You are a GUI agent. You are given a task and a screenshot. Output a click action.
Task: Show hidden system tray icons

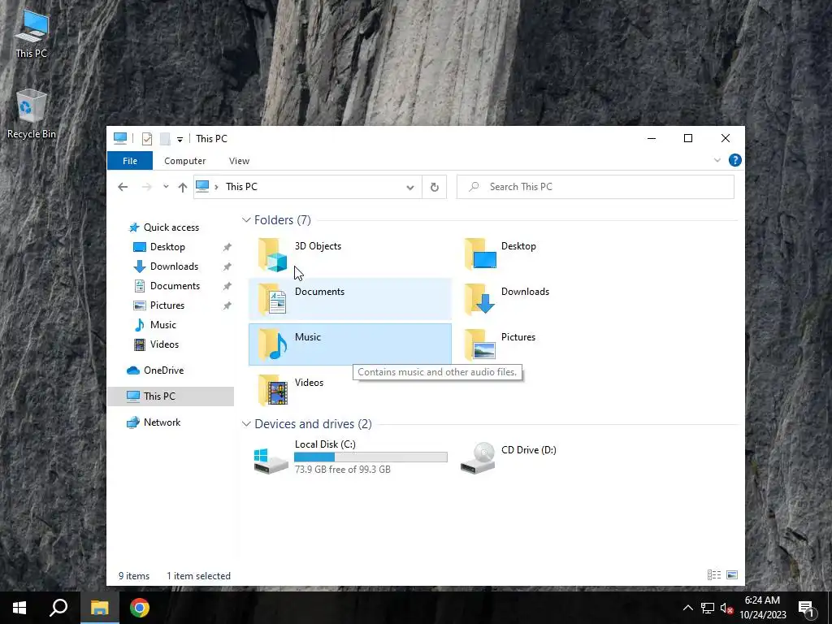click(687, 608)
